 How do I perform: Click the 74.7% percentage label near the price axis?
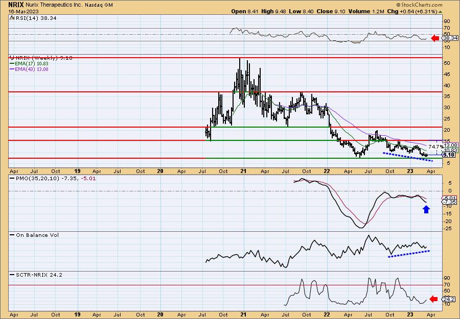(x=435, y=146)
